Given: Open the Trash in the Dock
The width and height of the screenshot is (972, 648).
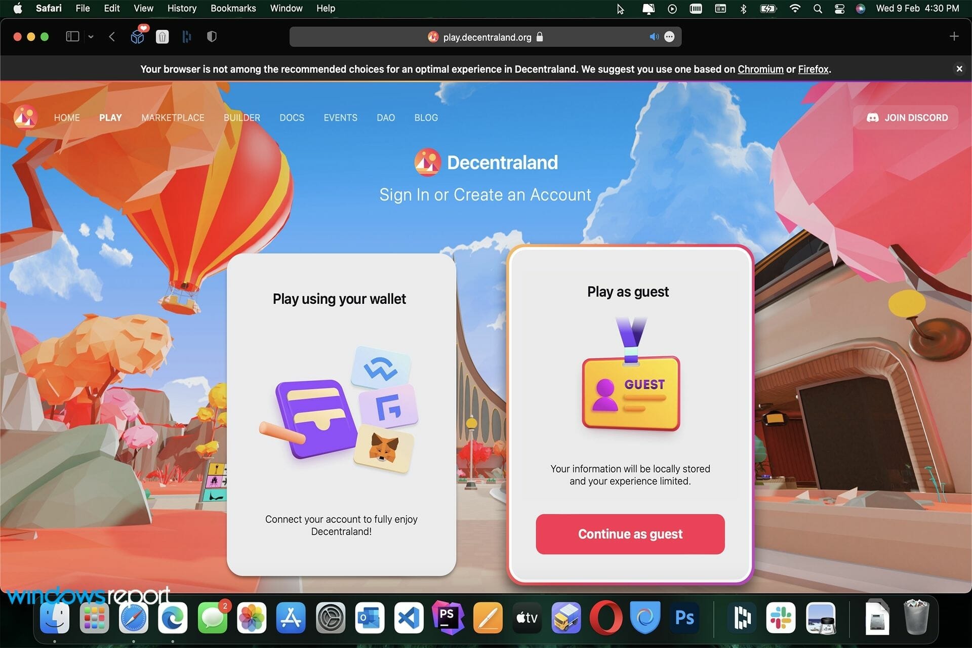Looking at the screenshot, I should point(916,617).
